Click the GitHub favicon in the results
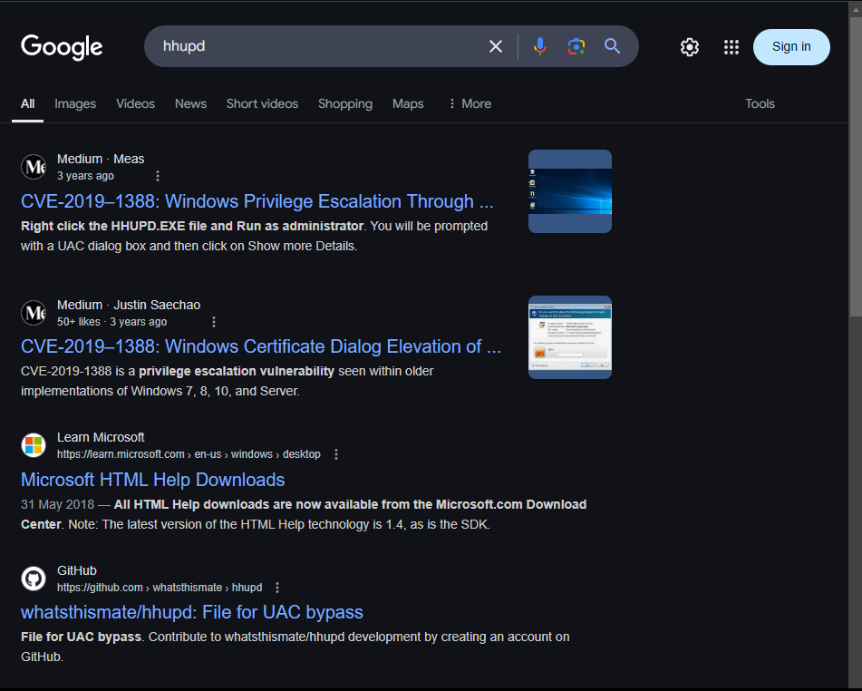Screen dimensions: 862x691 tap(34, 579)
